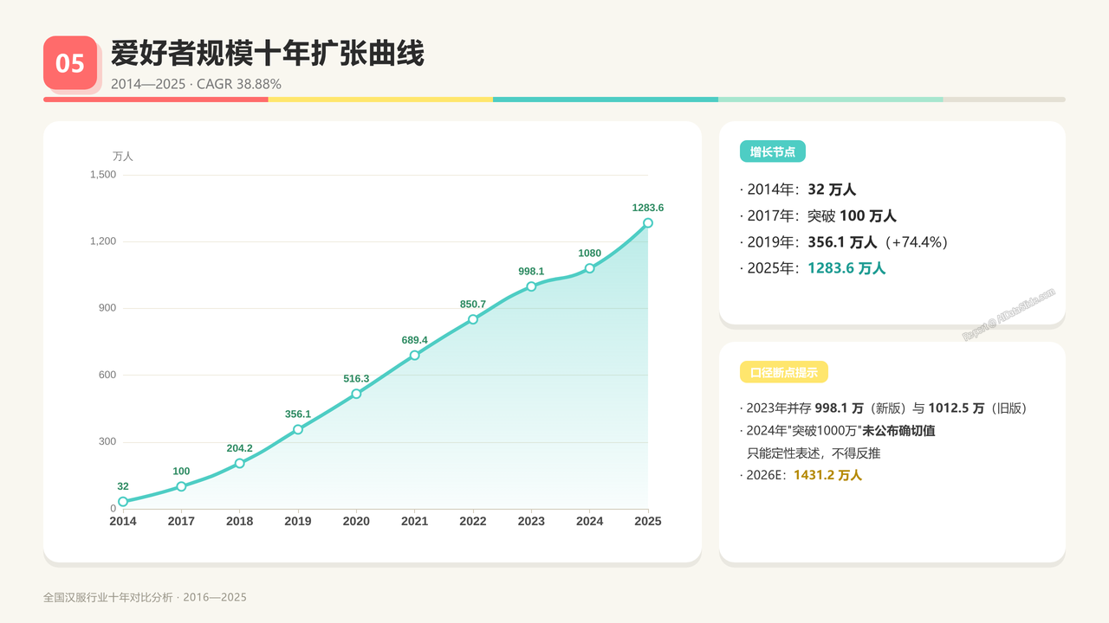
Task: Click the 204.2 data label
Action: (x=240, y=448)
